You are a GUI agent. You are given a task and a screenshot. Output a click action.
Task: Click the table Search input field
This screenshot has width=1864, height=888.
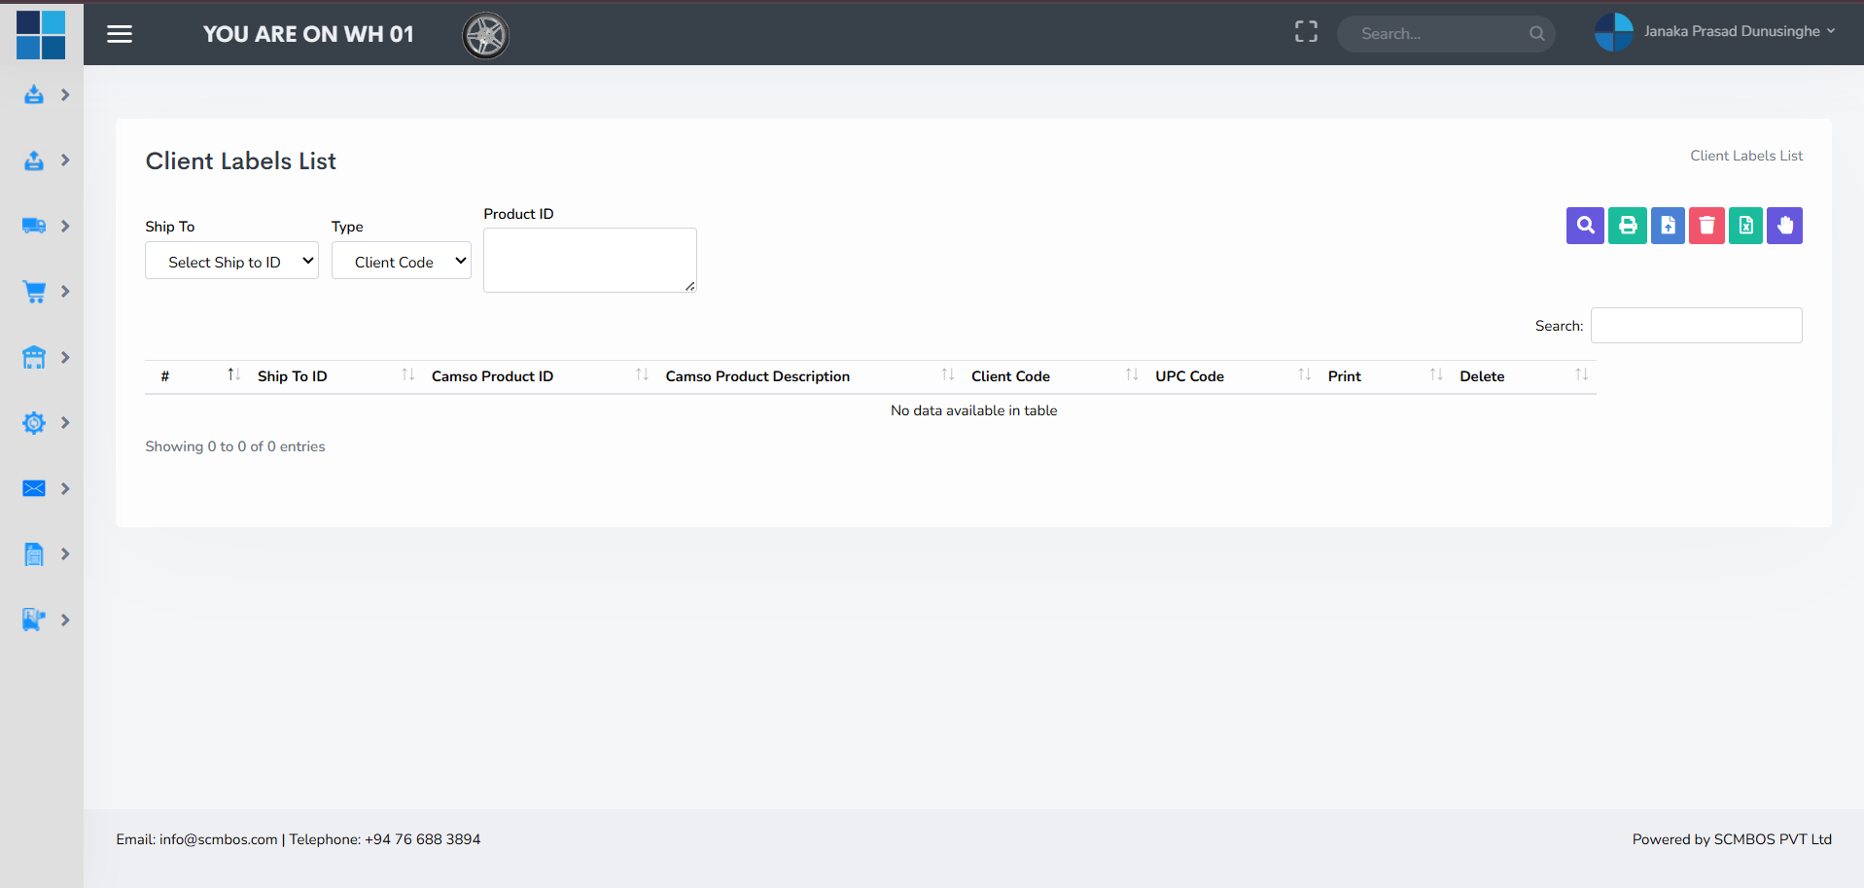(x=1696, y=326)
